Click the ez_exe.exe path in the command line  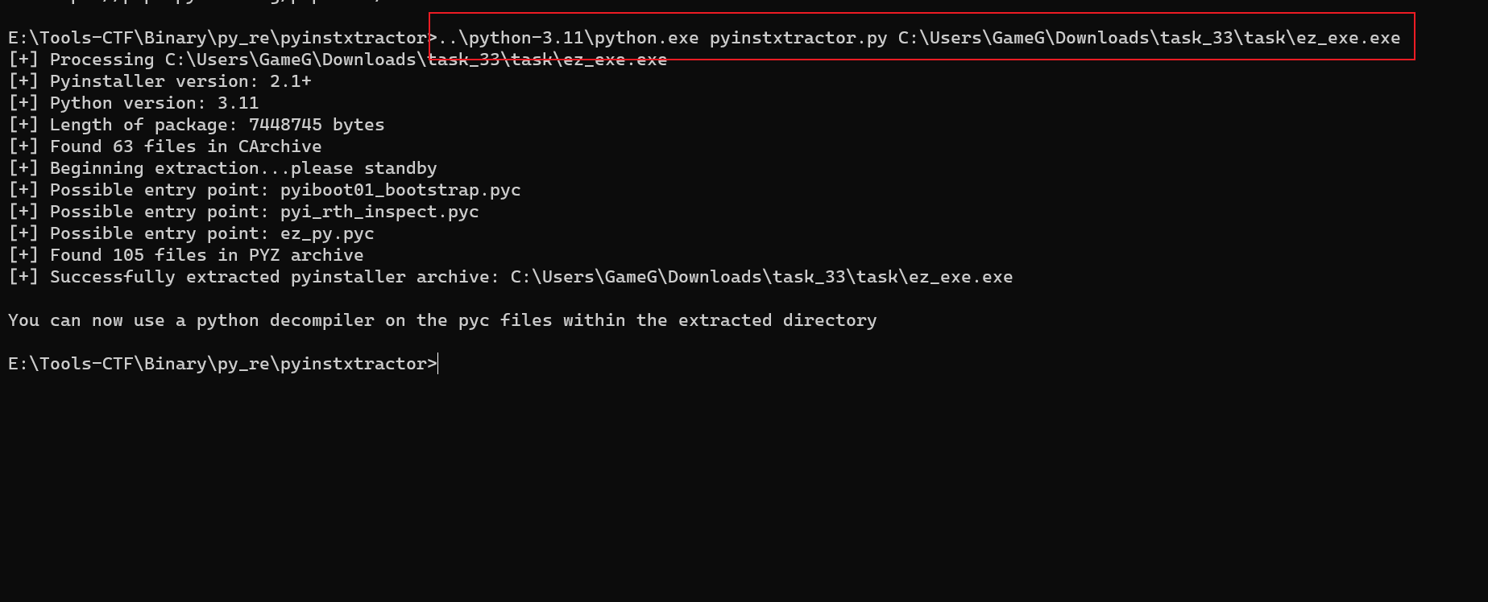[x=1149, y=38]
